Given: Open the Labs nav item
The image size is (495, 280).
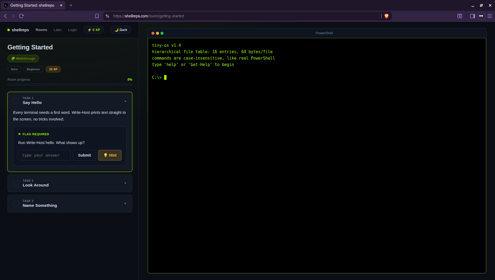Looking at the screenshot, I should click(57, 30).
